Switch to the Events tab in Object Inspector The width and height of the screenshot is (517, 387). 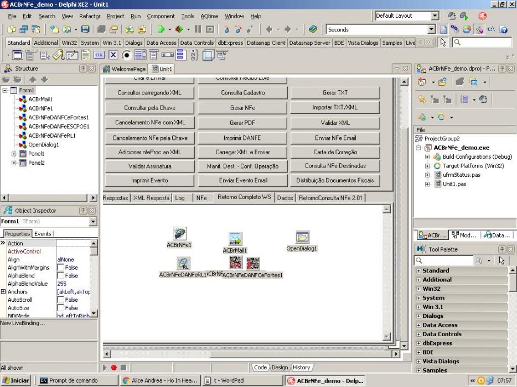[43, 234]
